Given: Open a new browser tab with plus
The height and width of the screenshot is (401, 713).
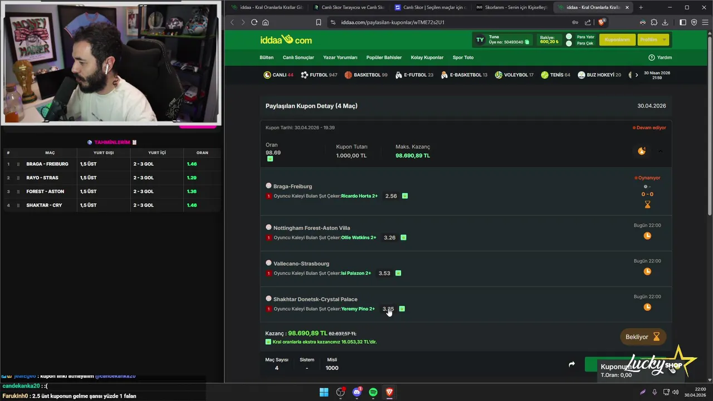Looking at the screenshot, I should (x=641, y=7).
